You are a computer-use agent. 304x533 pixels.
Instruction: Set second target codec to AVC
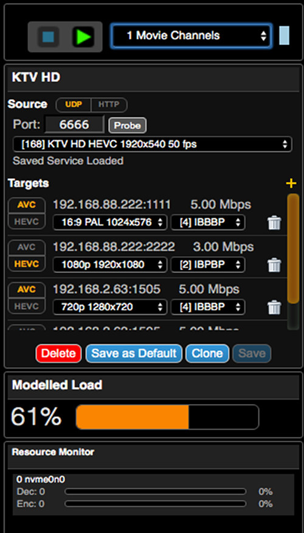(27, 248)
